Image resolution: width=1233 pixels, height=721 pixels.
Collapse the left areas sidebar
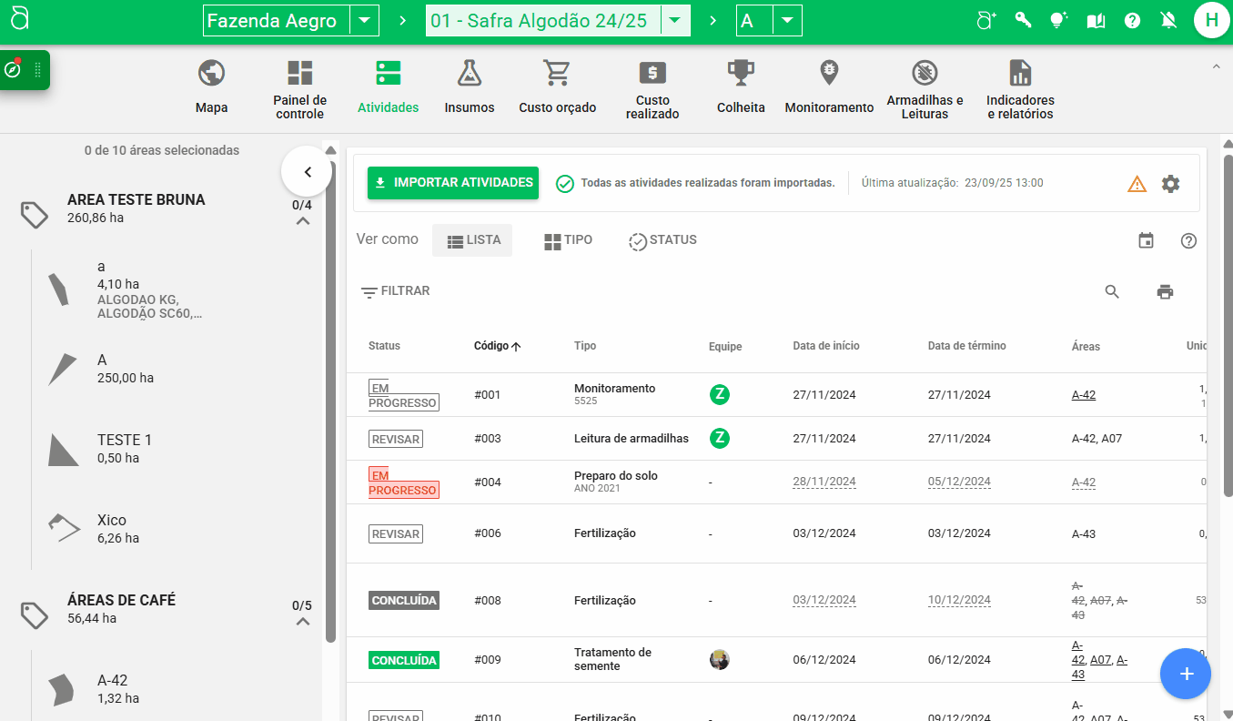pyautogui.click(x=307, y=171)
